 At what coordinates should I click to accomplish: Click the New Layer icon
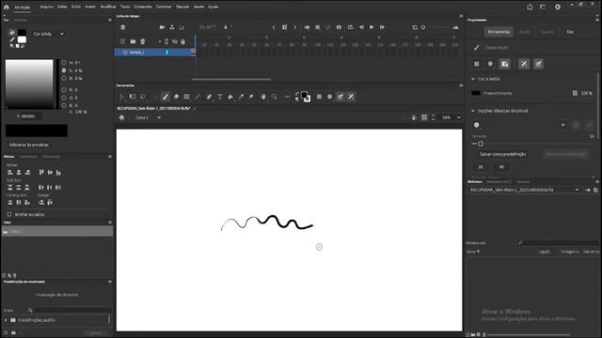pyautogui.click(x=122, y=41)
